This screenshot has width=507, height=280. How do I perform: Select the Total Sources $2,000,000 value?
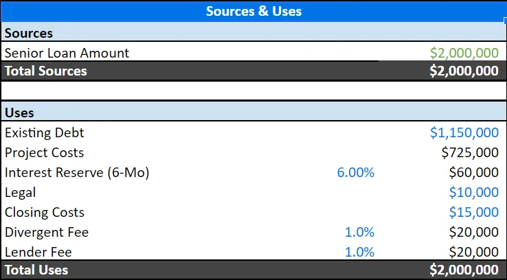pyautogui.click(x=464, y=71)
